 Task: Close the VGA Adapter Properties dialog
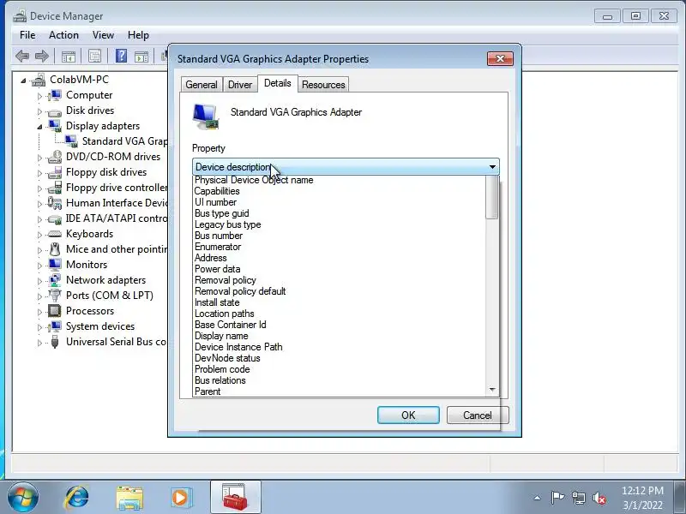click(x=500, y=58)
